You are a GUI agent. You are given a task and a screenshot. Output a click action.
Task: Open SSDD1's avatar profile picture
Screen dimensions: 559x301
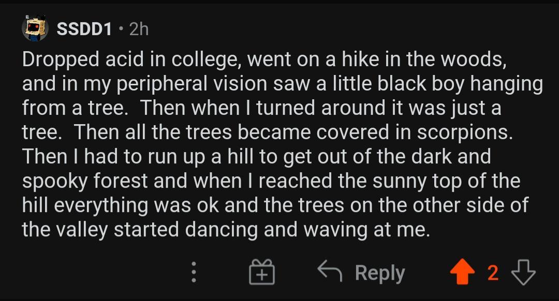[x=35, y=28]
